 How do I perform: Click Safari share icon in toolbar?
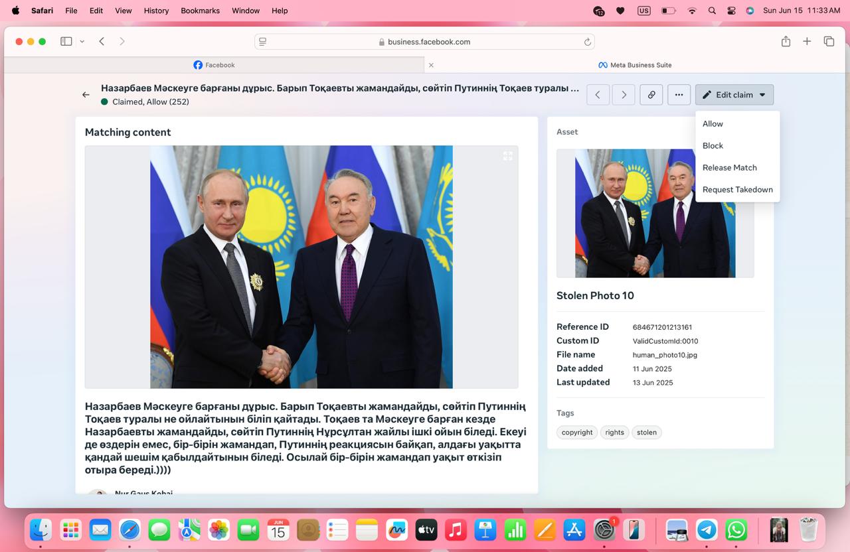(x=786, y=41)
